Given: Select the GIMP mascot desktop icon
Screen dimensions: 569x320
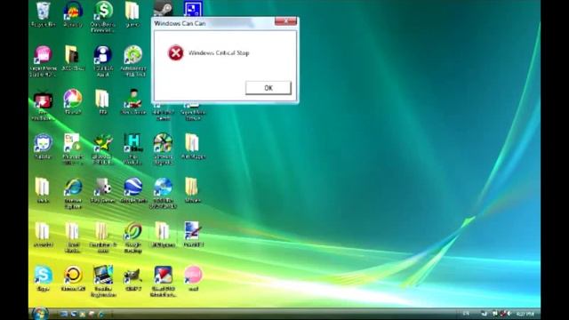Looking at the screenshot, I should click(x=132, y=276).
